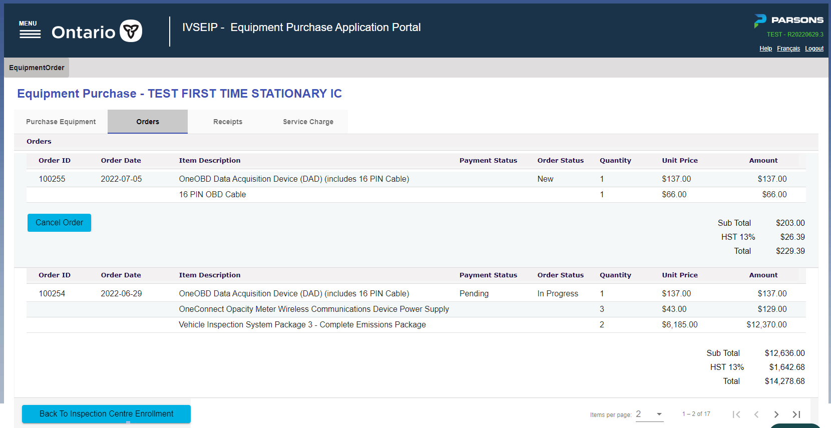Click the $12,370.00 amount

click(x=766, y=324)
